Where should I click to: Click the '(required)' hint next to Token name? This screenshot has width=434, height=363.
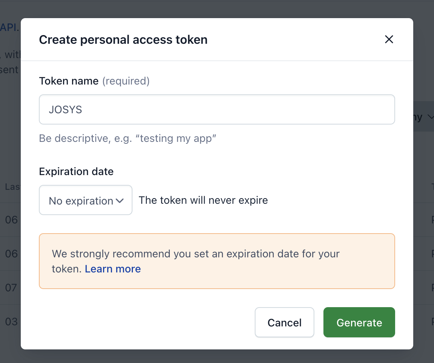tap(126, 81)
